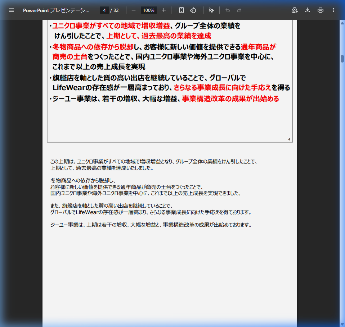Viewport: 345px width, 327px height.
Task: Click the notes line ジーユー事業は、上期は若干の増収
Action: click(151, 225)
